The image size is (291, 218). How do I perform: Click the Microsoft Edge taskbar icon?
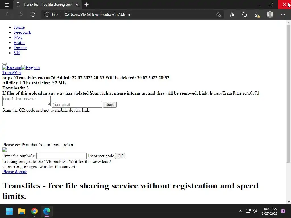[x=47, y=211]
